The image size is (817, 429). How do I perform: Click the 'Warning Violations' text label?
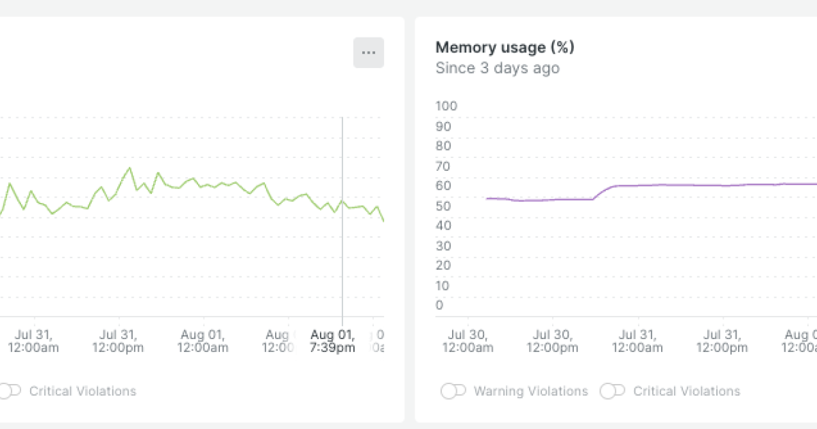point(530,391)
